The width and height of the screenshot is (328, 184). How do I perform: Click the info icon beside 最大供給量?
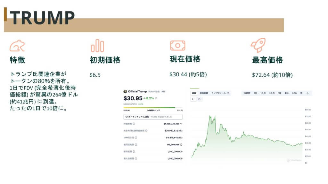[x=136, y=158]
